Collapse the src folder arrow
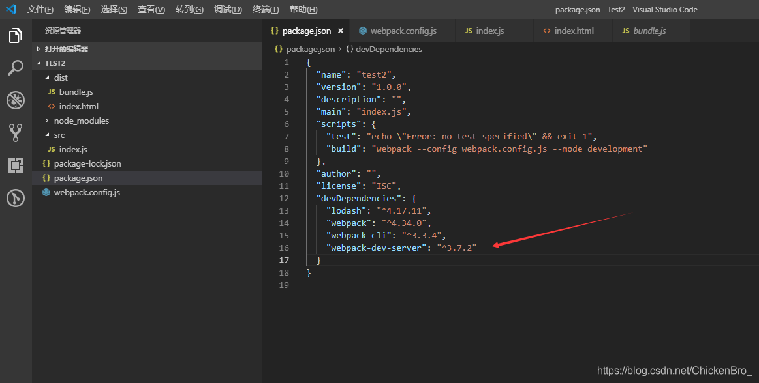 [x=47, y=135]
